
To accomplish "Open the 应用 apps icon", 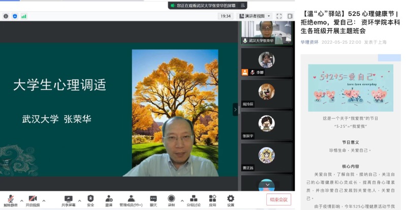I will [212, 200].
